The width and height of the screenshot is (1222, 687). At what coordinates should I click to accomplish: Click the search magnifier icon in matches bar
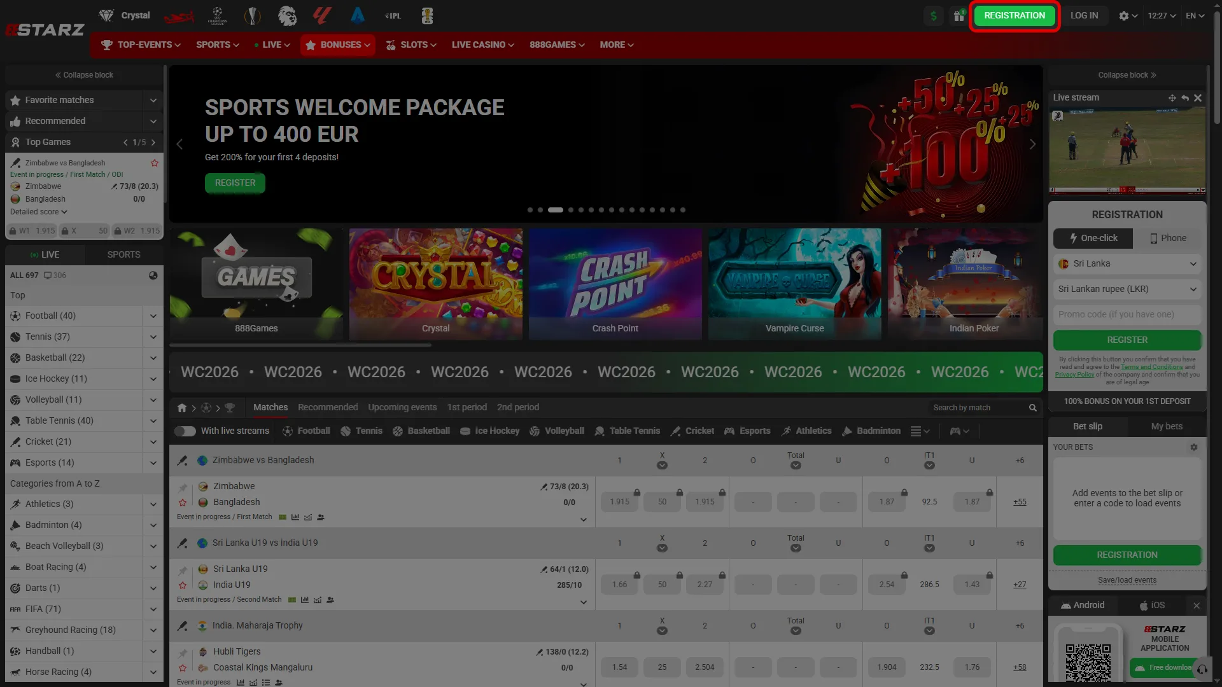1033,408
